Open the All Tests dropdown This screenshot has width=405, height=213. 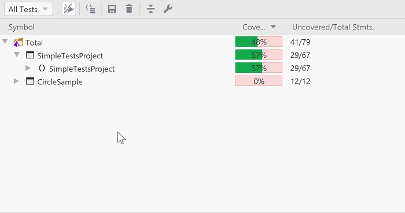[28, 9]
